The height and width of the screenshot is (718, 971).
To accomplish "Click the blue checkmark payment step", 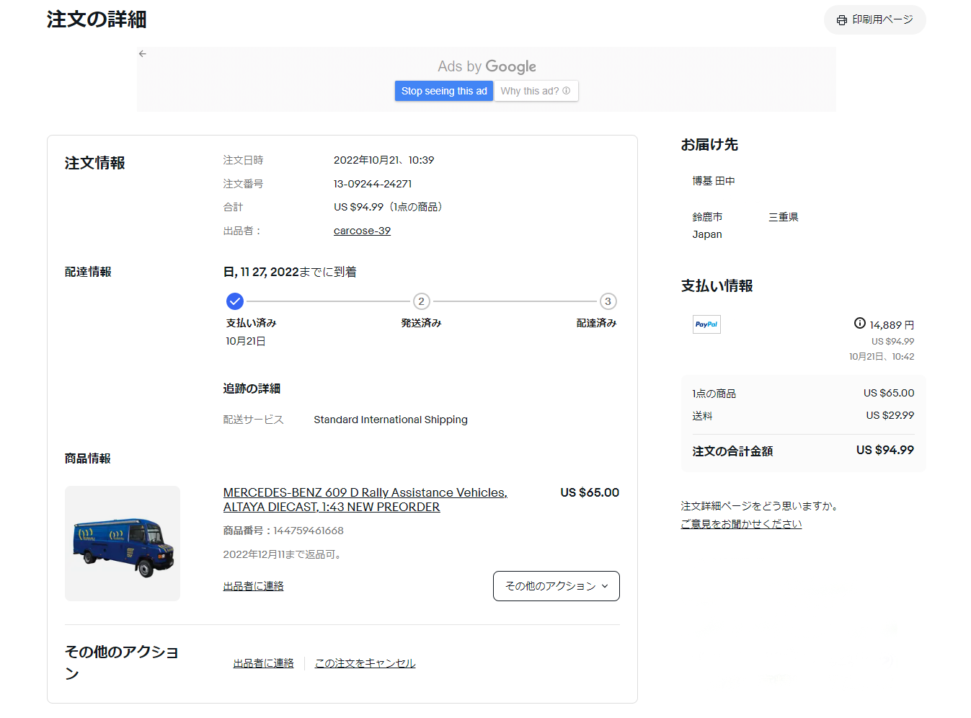I will coord(235,301).
